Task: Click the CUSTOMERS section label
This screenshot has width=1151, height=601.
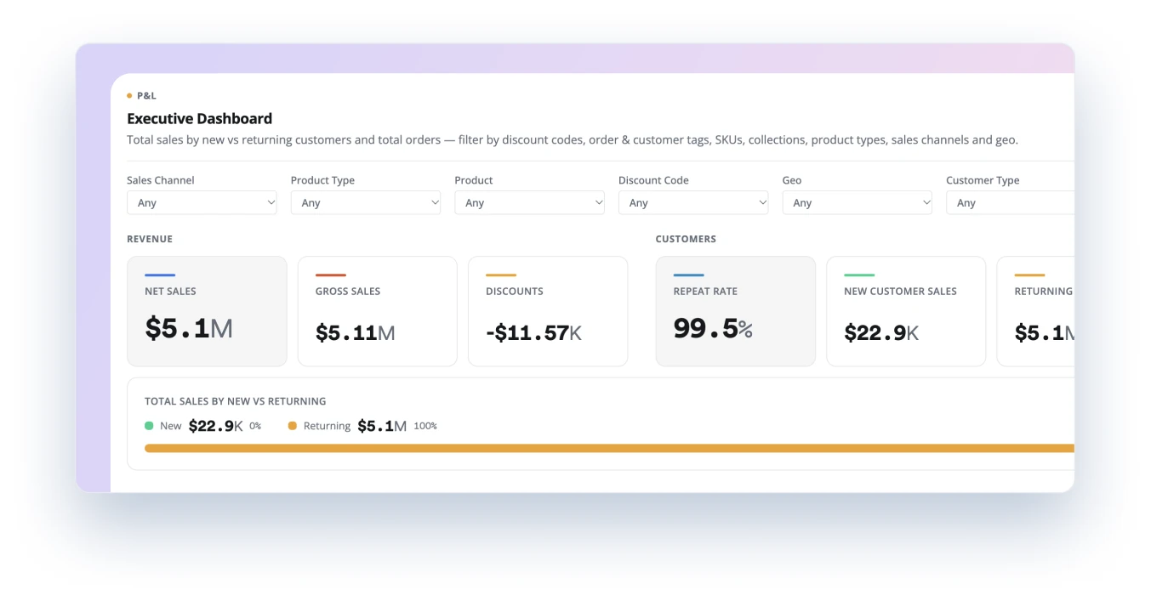Action: pyautogui.click(x=686, y=239)
